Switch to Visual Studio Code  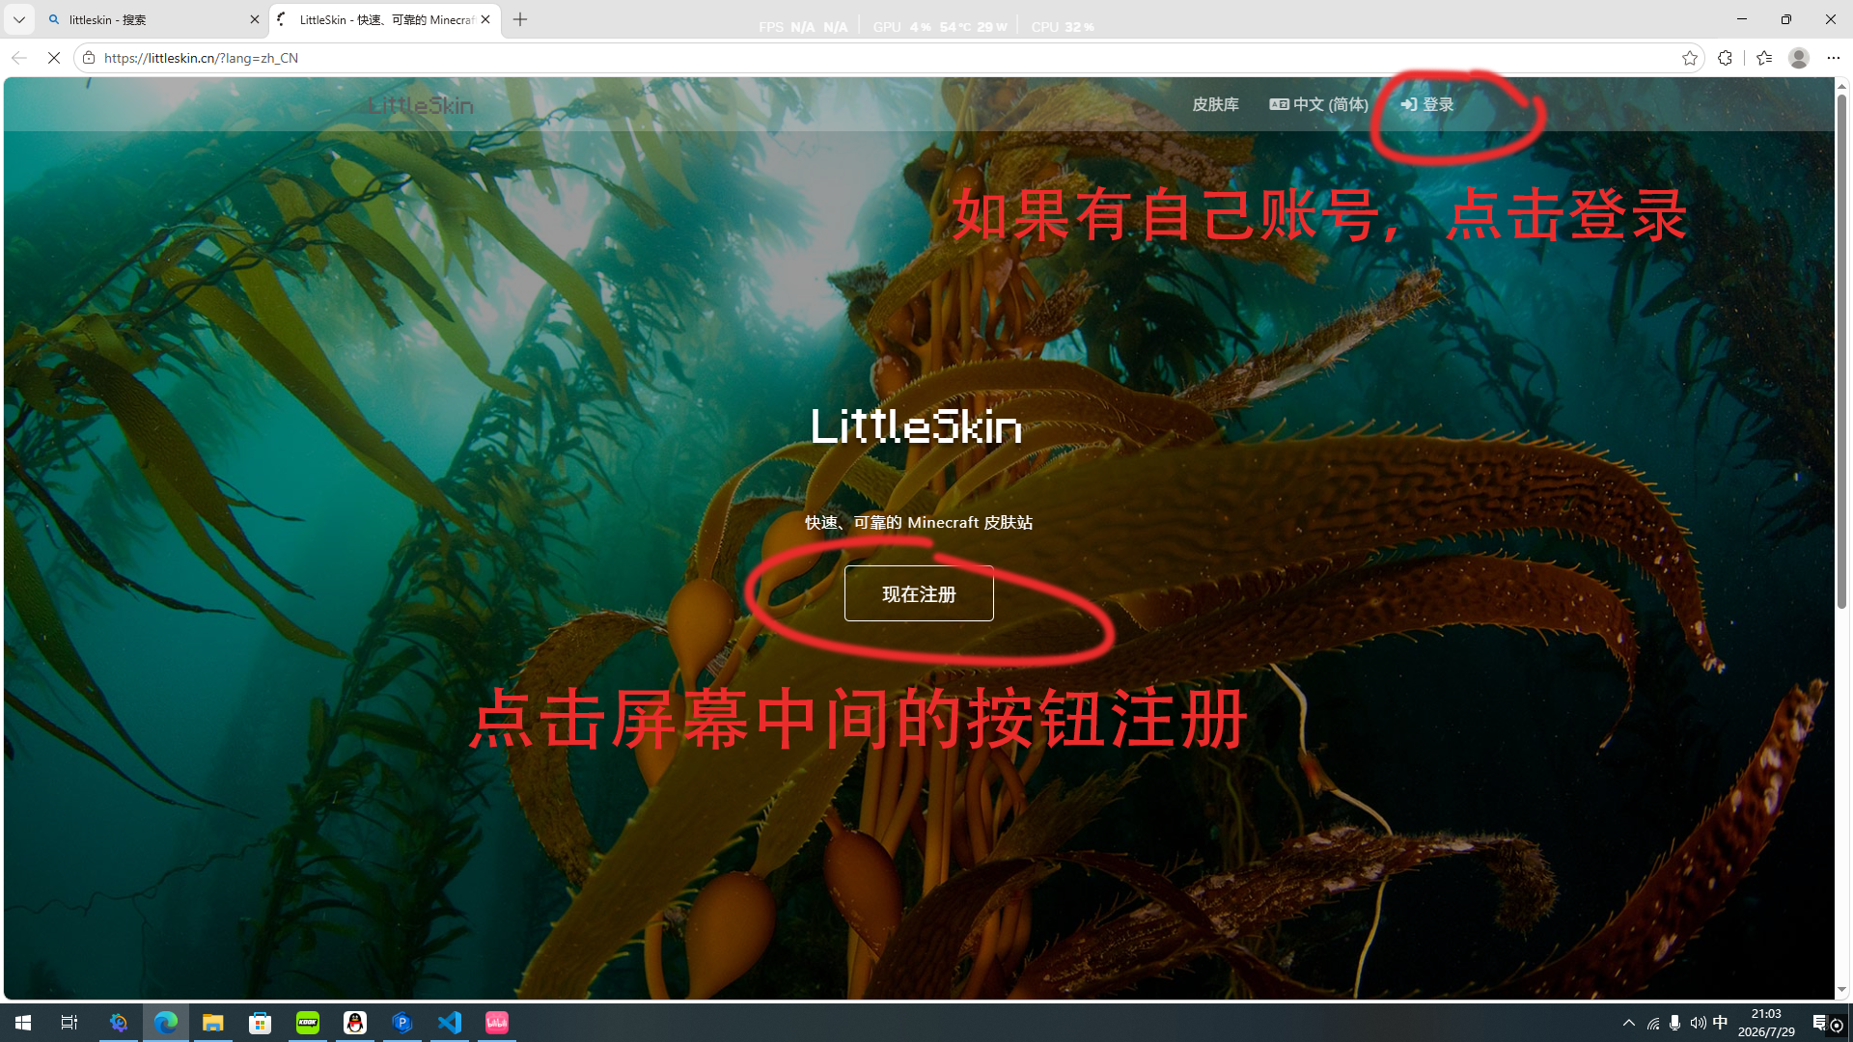click(450, 1023)
